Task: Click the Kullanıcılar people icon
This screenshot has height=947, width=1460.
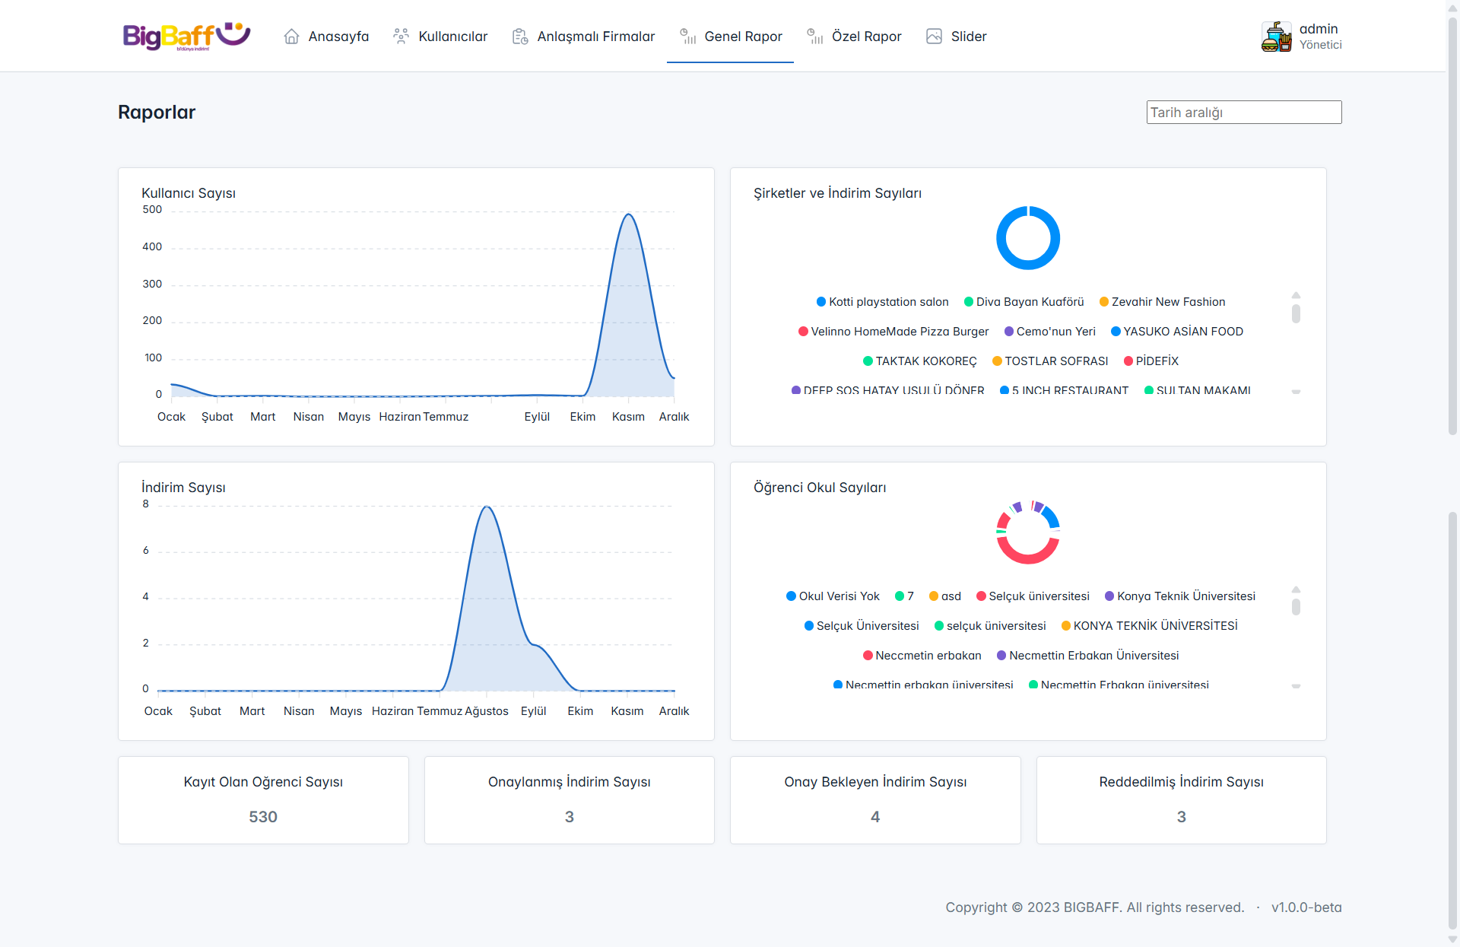Action: click(401, 37)
